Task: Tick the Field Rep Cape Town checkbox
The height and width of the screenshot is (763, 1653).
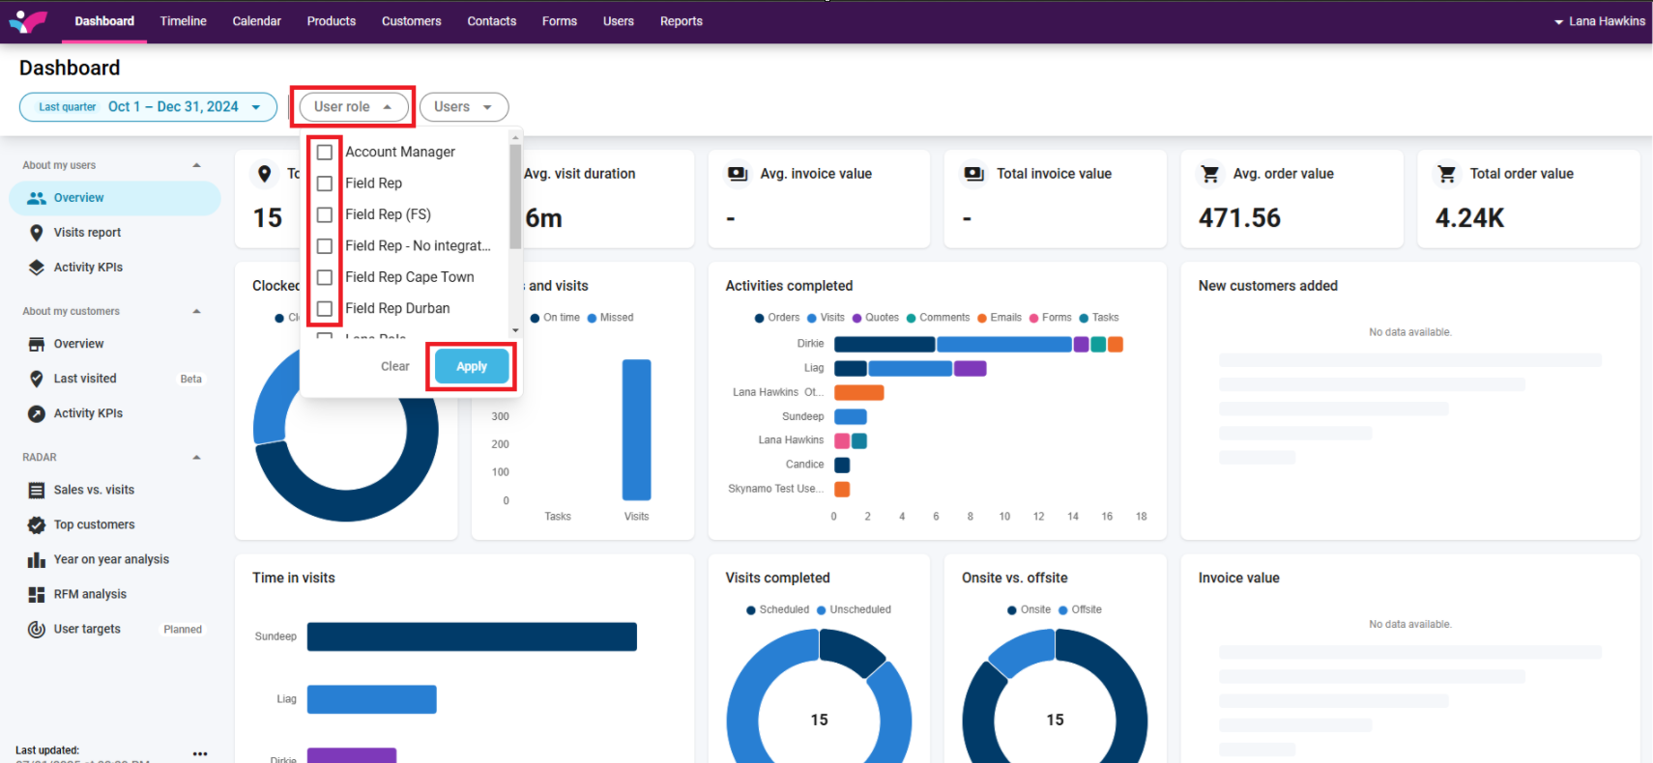Action: pos(325,277)
